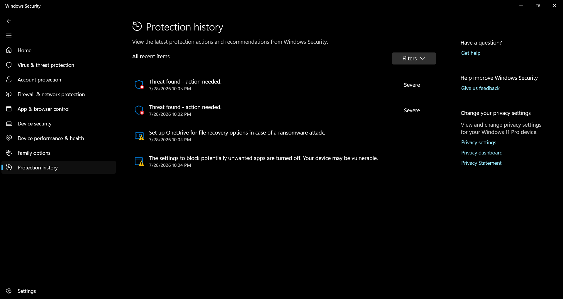Open the Privacy settings link

click(x=479, y=142)
